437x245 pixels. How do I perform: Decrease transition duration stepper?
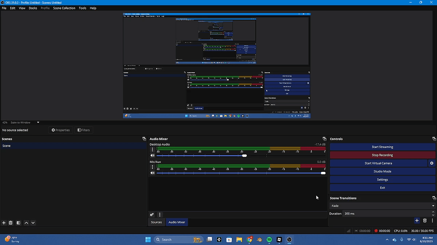pyautogui.click(x=433, y=215)
